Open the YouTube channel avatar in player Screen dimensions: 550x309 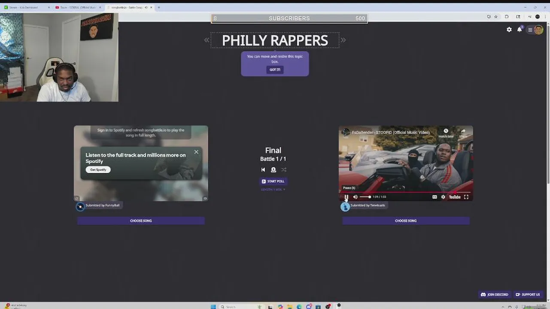pyautogui.click(x=346, y=132)
